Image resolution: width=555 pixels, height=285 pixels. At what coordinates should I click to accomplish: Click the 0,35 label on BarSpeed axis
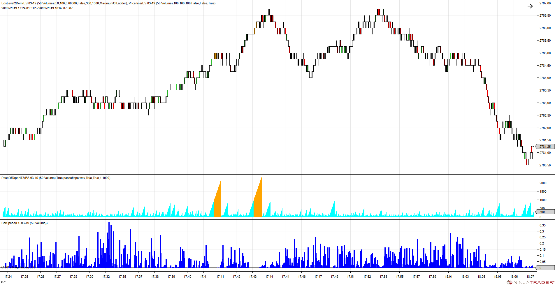point(542,225)
